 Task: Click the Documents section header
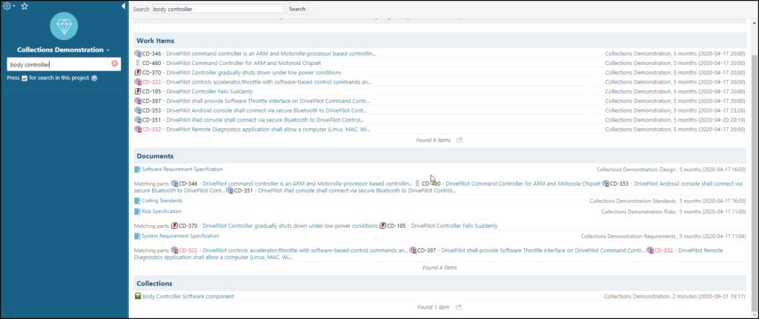[440, 156]
